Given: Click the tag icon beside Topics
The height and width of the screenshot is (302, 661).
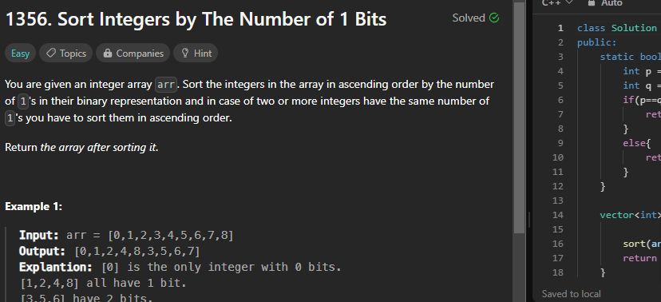Looking at the screenshot, I should (x=50, y=54).
